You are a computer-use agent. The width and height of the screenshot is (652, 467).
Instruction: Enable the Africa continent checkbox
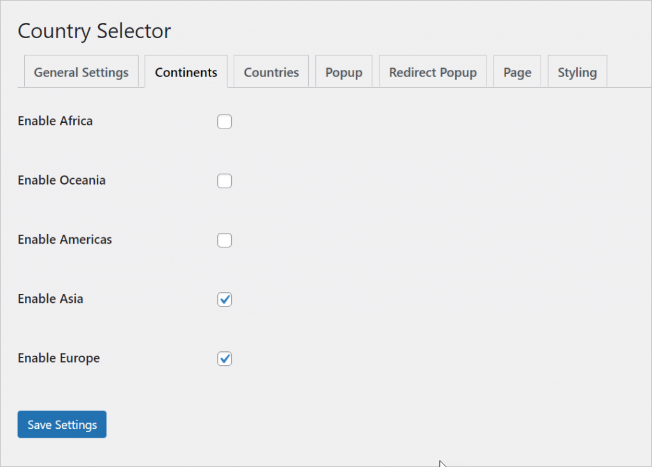tap(224, 122)
